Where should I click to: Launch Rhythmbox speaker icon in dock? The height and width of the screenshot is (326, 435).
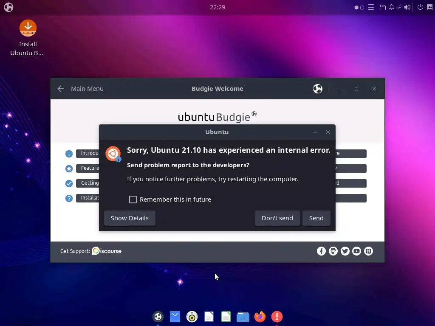pyautogui.click(x=192, y=317)
